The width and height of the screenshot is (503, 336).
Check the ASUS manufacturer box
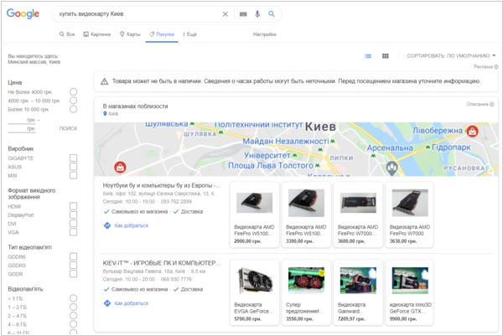[74, 167]
